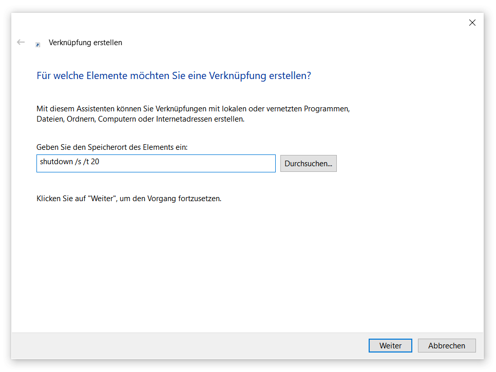Click the Durchsuchen... button
Screen dimensions: 496x372
click(308, 164)
